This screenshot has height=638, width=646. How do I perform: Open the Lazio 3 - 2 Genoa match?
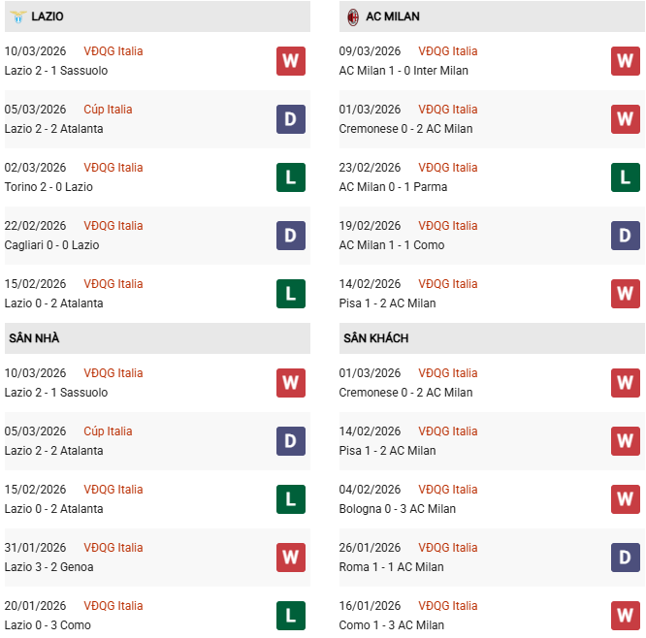tap(48, 567)
